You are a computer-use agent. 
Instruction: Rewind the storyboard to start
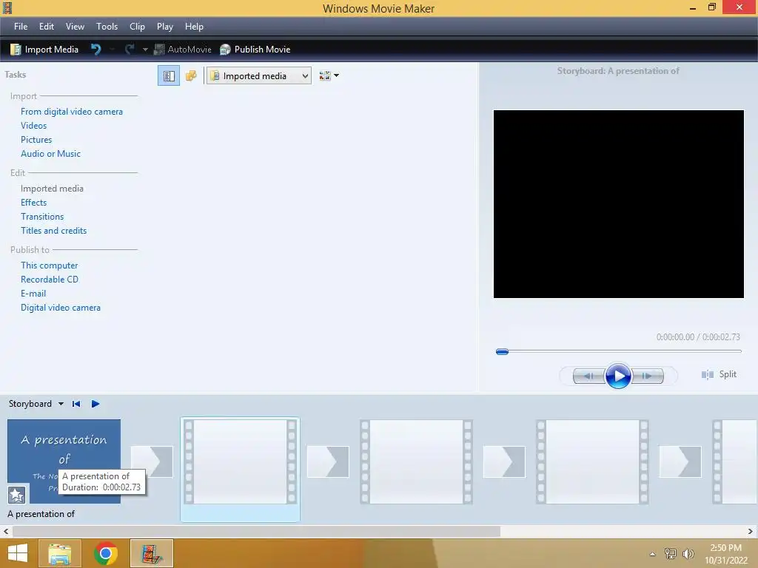point(76,404)
